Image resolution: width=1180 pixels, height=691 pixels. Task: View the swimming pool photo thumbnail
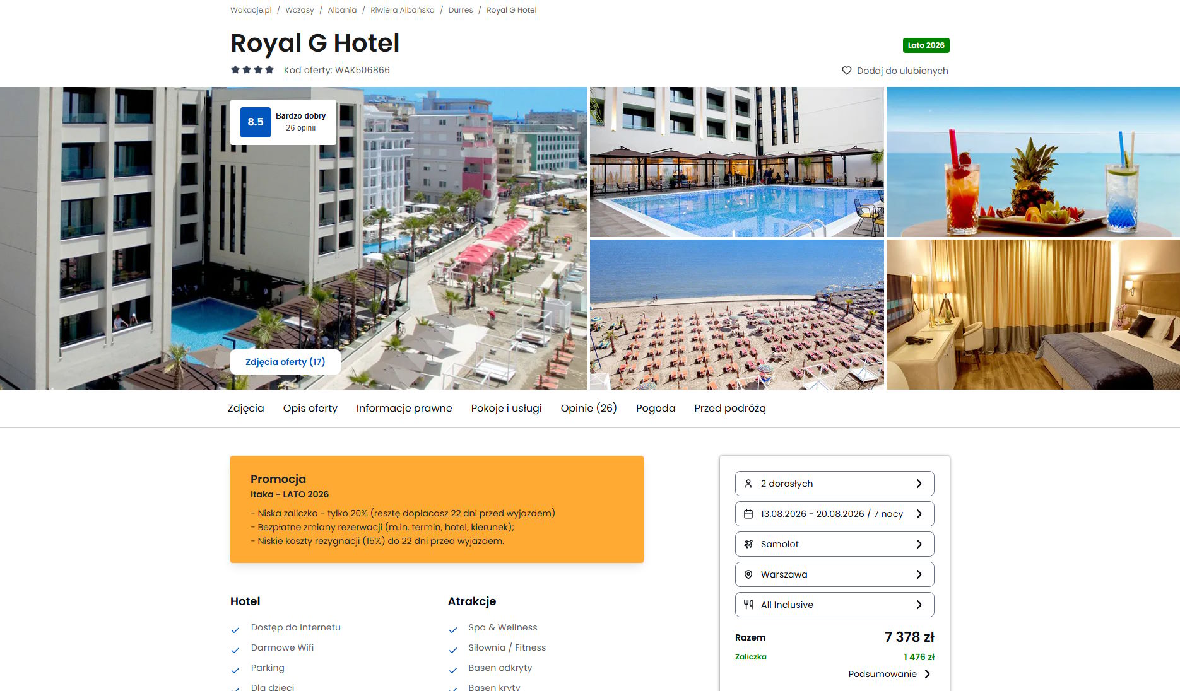tap(736, 162)
